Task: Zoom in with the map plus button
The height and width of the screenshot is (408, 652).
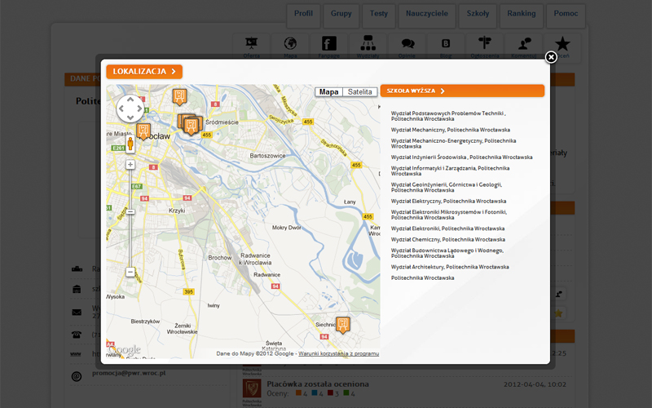Action: [130, 165]
